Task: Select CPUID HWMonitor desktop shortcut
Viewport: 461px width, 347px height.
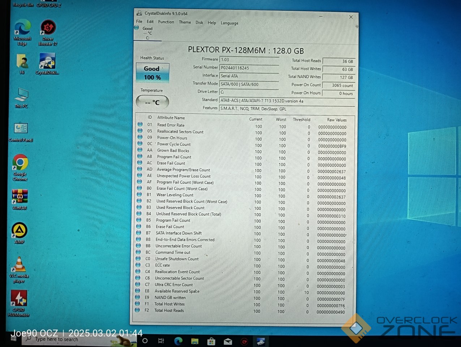Action: pyautogui.click(x=19, y=304)
